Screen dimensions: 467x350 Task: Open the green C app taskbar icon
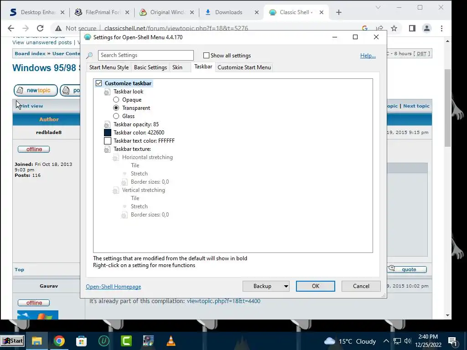click(126, 341)
